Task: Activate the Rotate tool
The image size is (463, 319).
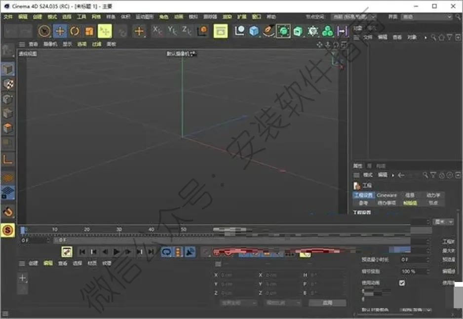Action: point(75,31)
